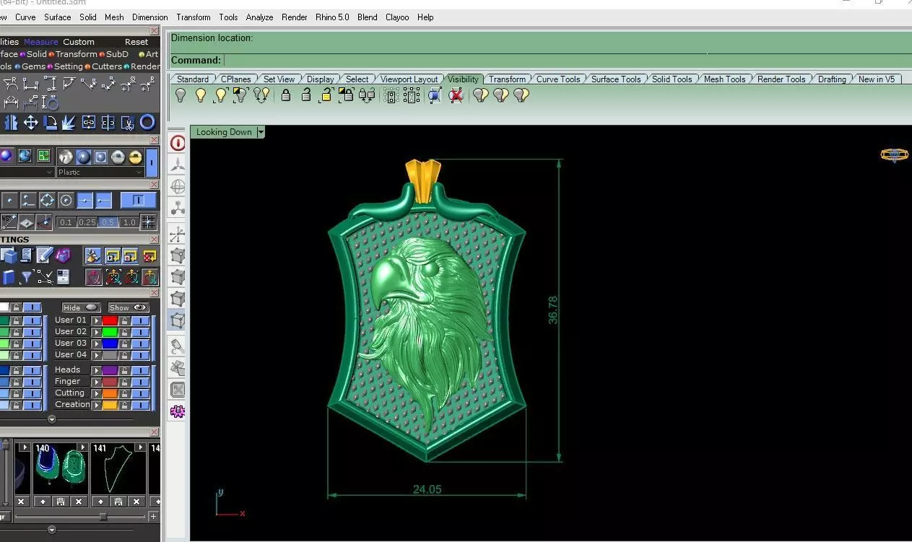
Task: Click the grid snap icon beside 1.0
Action: tap(147, 222)
